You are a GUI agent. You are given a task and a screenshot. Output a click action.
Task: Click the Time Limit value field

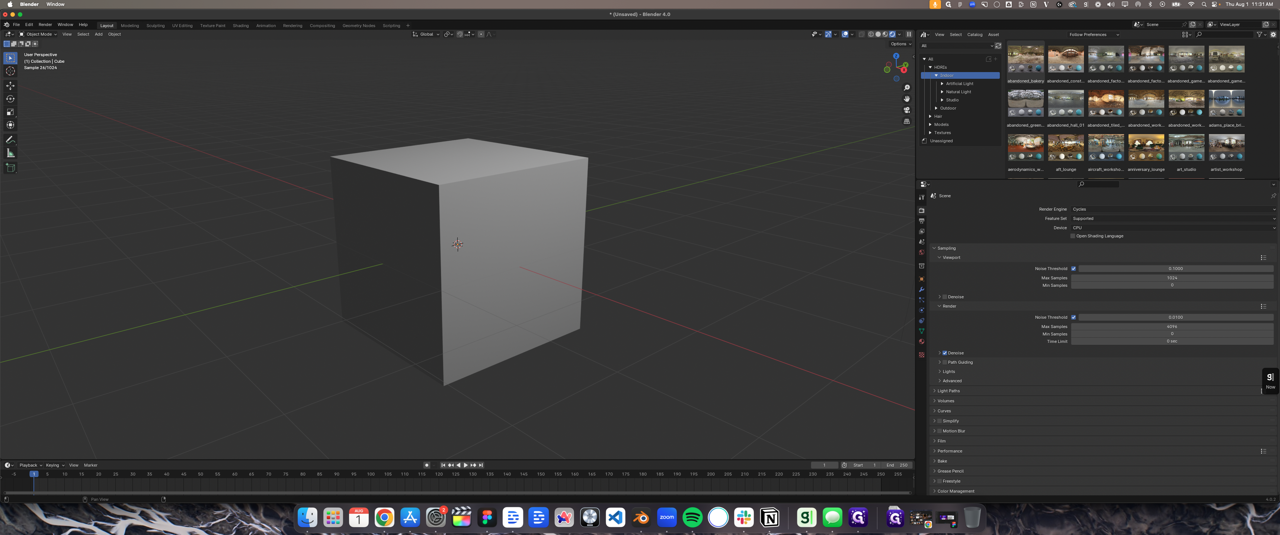click(1172, 341)
